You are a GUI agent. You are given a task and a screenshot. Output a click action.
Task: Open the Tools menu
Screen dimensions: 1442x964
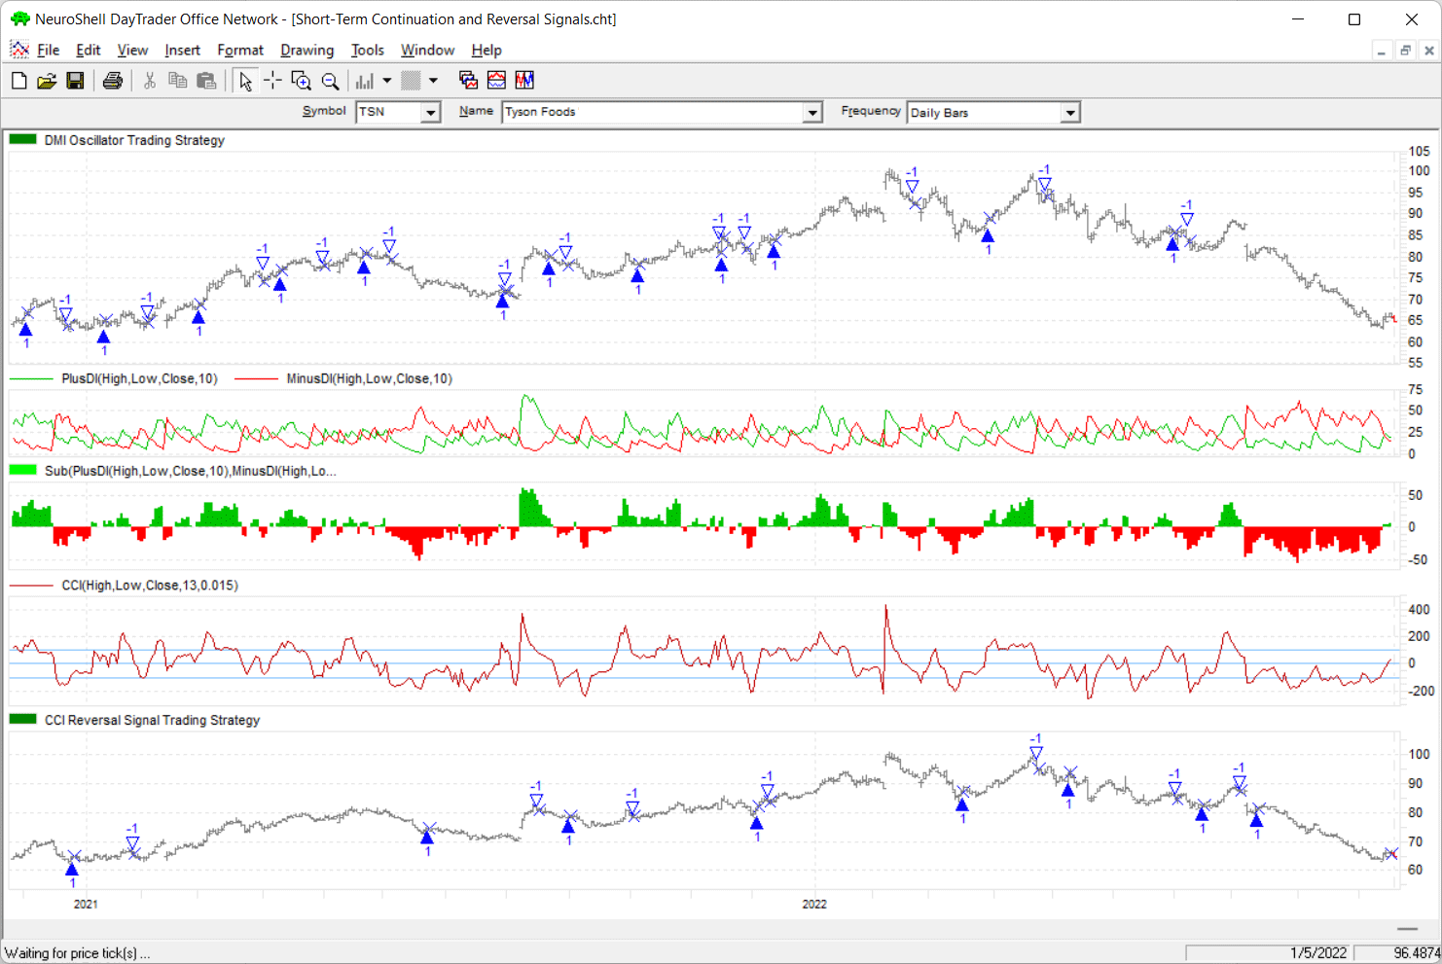(367, 51)
